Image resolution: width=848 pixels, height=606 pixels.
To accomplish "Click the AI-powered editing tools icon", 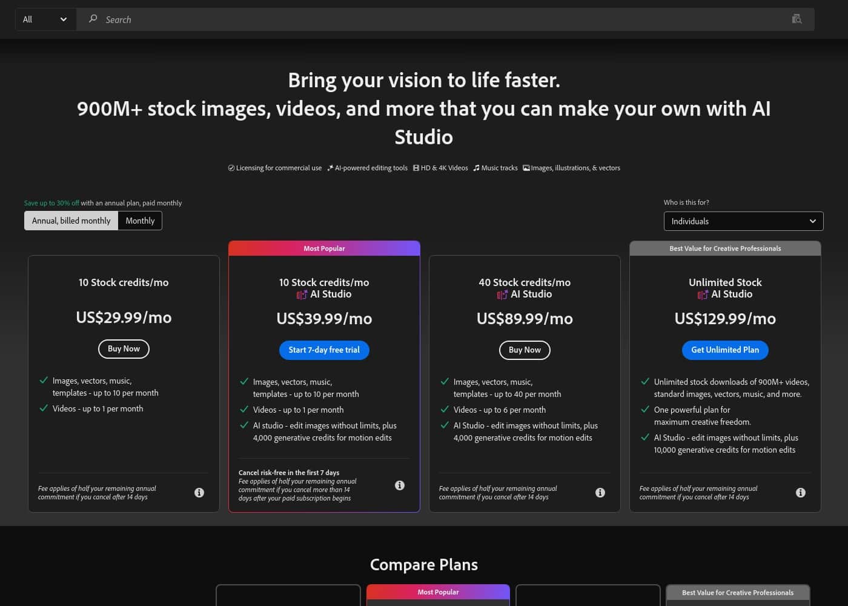I will click(x=330, y=168).
